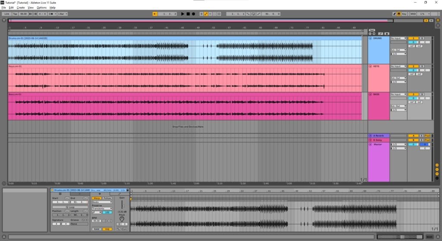Click the Punch-In switch icon
The image size is (442, 241).
(x=248, y=14)
